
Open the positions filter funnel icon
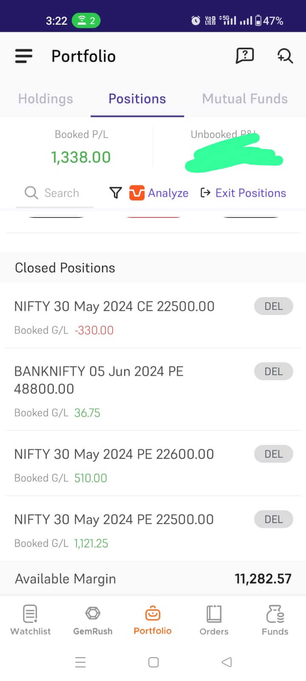116,193
